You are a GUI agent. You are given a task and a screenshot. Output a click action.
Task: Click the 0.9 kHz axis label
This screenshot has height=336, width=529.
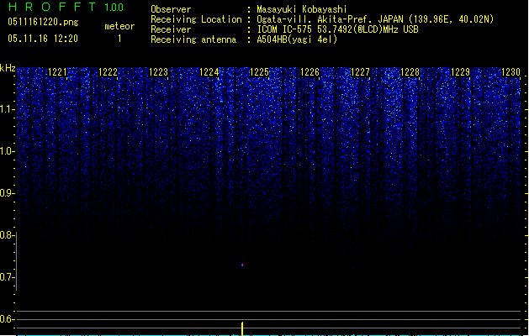[x=7, y=193]
